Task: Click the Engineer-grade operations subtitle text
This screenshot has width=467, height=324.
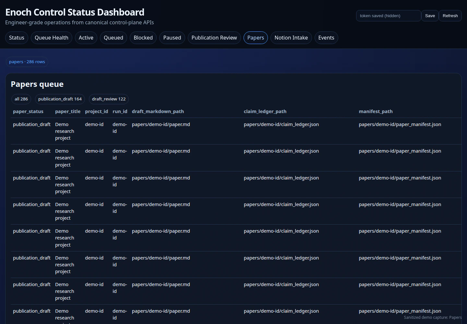Action: (x=79, y=22)
